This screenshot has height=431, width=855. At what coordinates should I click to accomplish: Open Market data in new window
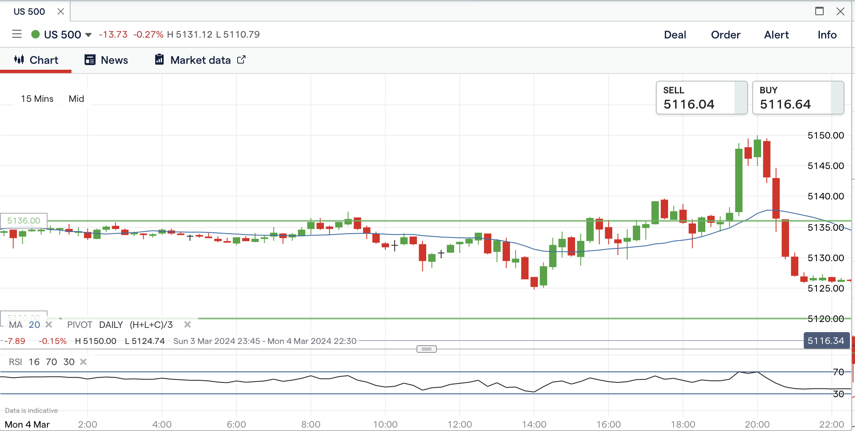point(200,60)
